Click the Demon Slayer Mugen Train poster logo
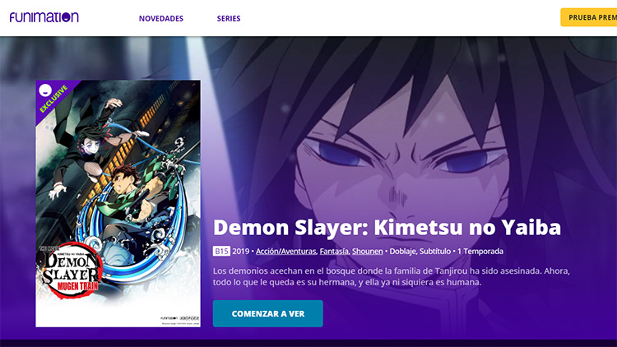 70,271
